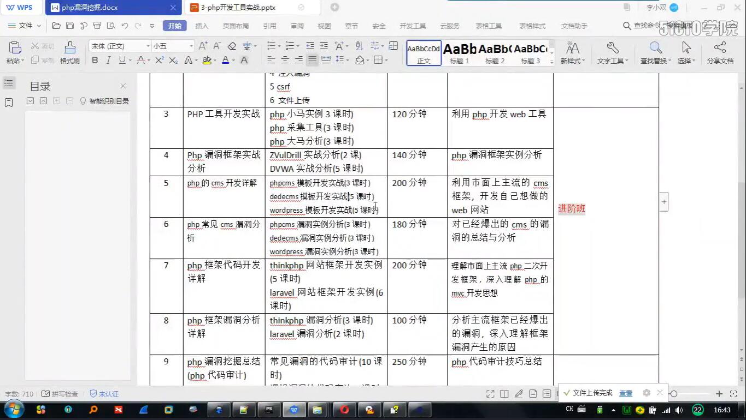
Task: Click the Undo arrow icon
Action: 125,26
